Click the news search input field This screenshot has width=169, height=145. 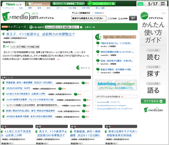[x=89, y=19]
